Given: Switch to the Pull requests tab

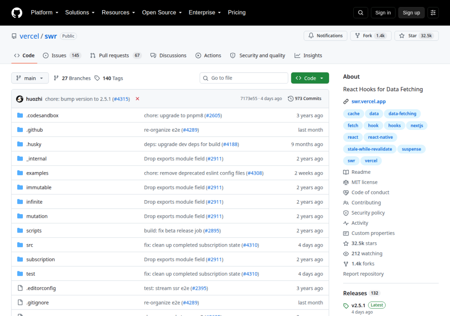Looking at the screenshot, I should (x=116, y=55).
